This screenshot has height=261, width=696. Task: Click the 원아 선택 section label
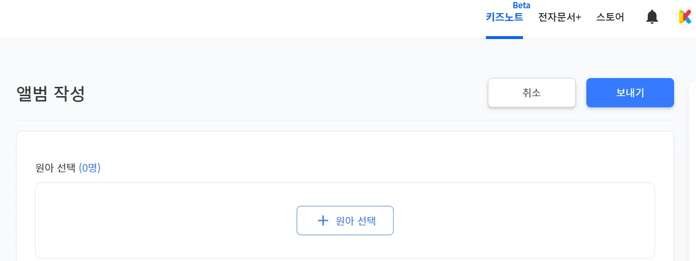[x=56, y=168]
